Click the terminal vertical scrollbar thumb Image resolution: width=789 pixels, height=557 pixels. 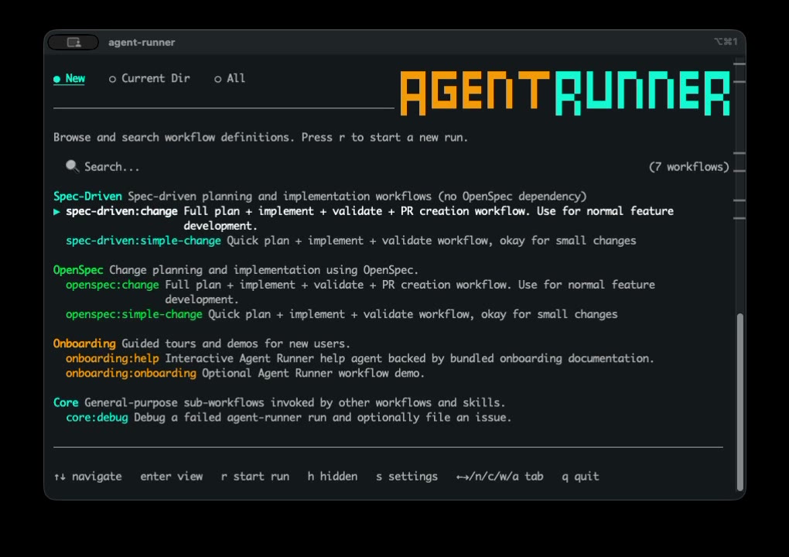[739, 402]
